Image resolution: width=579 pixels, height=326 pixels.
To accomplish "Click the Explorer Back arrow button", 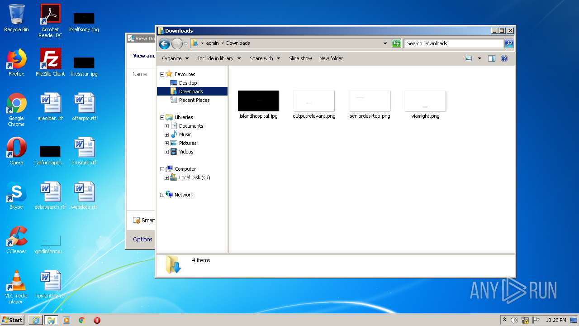I will coord(164,43).
